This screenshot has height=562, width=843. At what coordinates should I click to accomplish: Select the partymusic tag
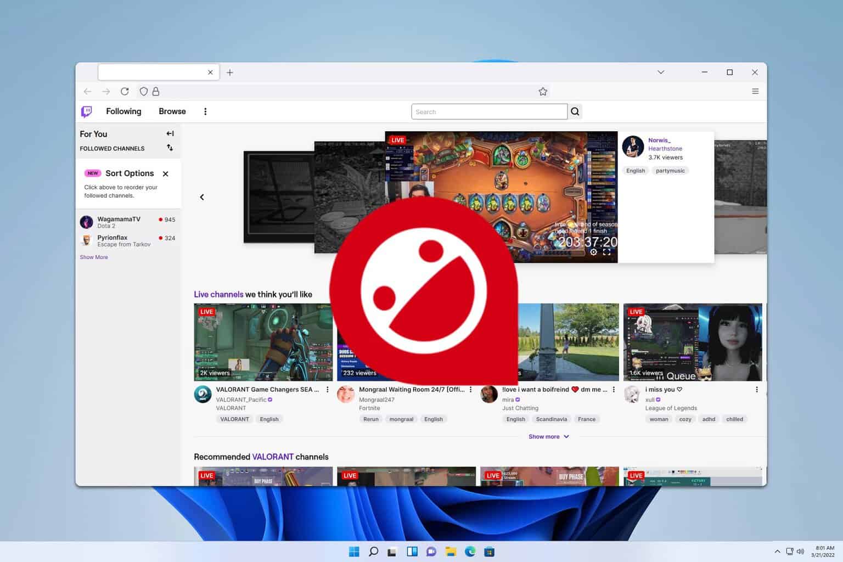(x=670, y=171)
